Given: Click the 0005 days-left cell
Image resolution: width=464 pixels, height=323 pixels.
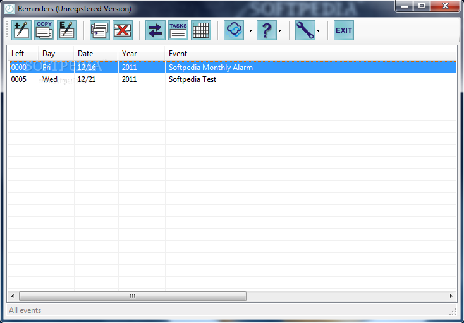Looking at the screenshot, I should [18, 79].
